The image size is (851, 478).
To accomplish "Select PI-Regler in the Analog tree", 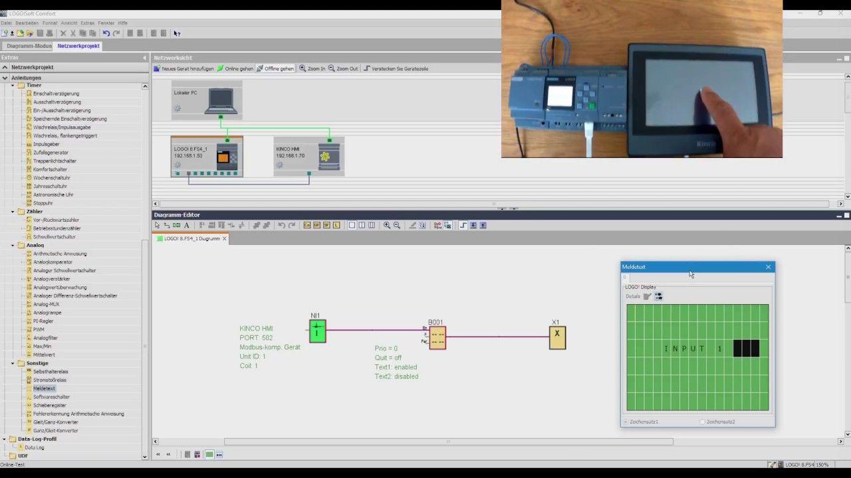I will click(43, 321).
